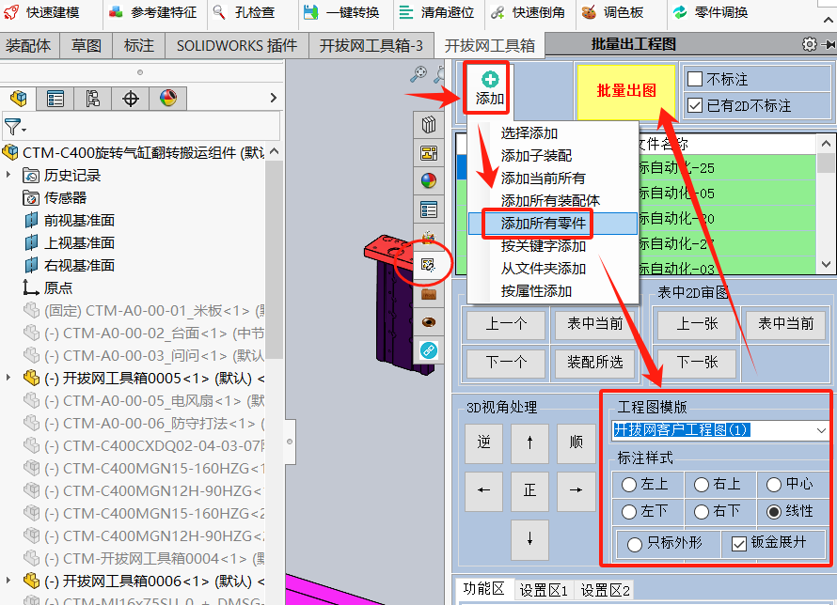Click the filter funnel icon
The width and height of the screenshot is (837, 605).
coord(11,128)
